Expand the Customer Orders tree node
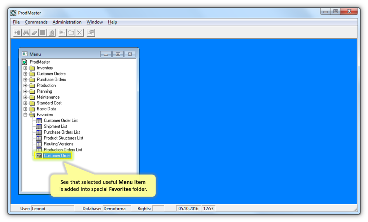The width and height of the screenshot is (368, 222). pos(25,74)
